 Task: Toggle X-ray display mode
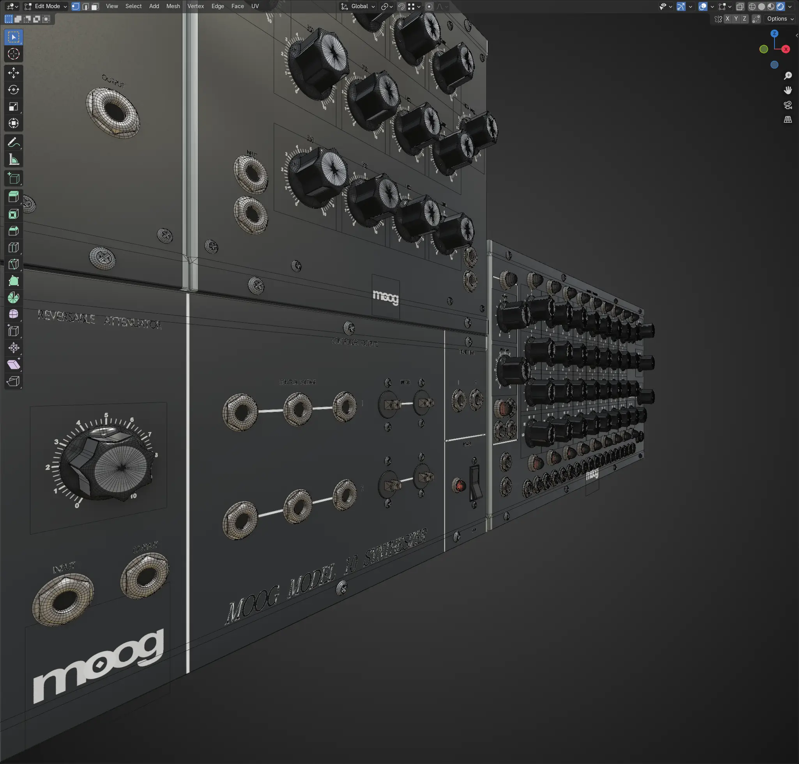point(740,7)
